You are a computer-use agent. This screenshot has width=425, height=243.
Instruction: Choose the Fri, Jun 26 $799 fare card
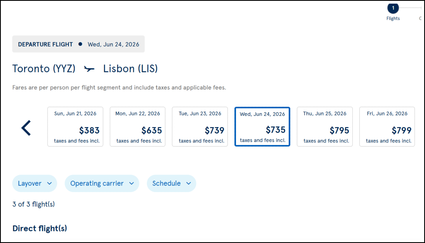point(387,127)
